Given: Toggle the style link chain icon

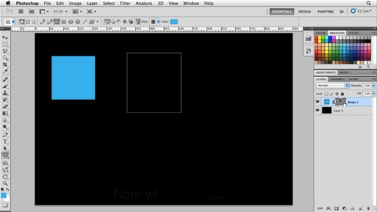Looking at the screenshot, I should point(138,22).
